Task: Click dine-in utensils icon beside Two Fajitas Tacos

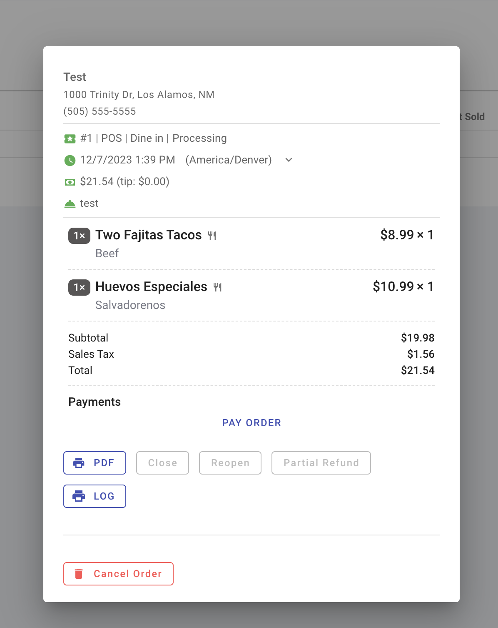Action: 212,236
